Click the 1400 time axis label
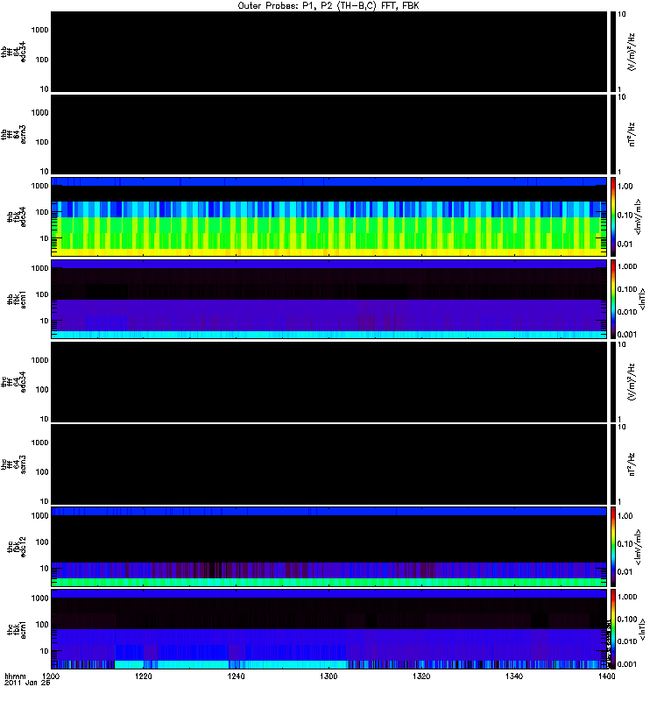 (606, 676)
